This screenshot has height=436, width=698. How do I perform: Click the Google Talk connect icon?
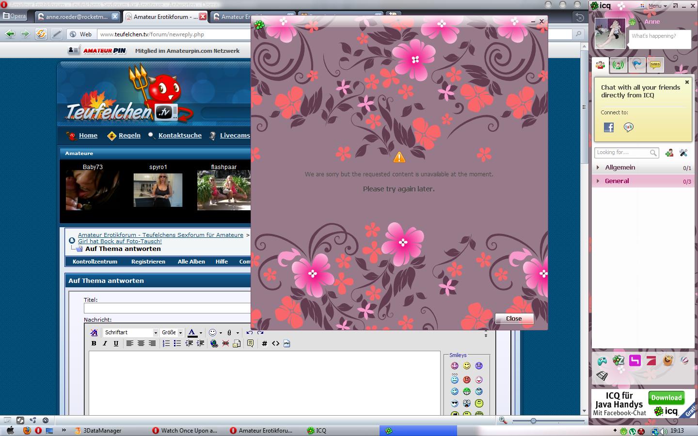point(629,127)
